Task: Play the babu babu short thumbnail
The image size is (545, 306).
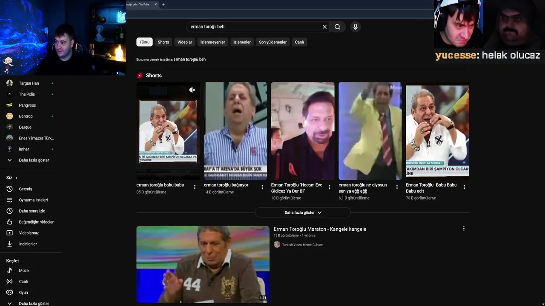Action: pyautogui.click(x=168, y=131)
